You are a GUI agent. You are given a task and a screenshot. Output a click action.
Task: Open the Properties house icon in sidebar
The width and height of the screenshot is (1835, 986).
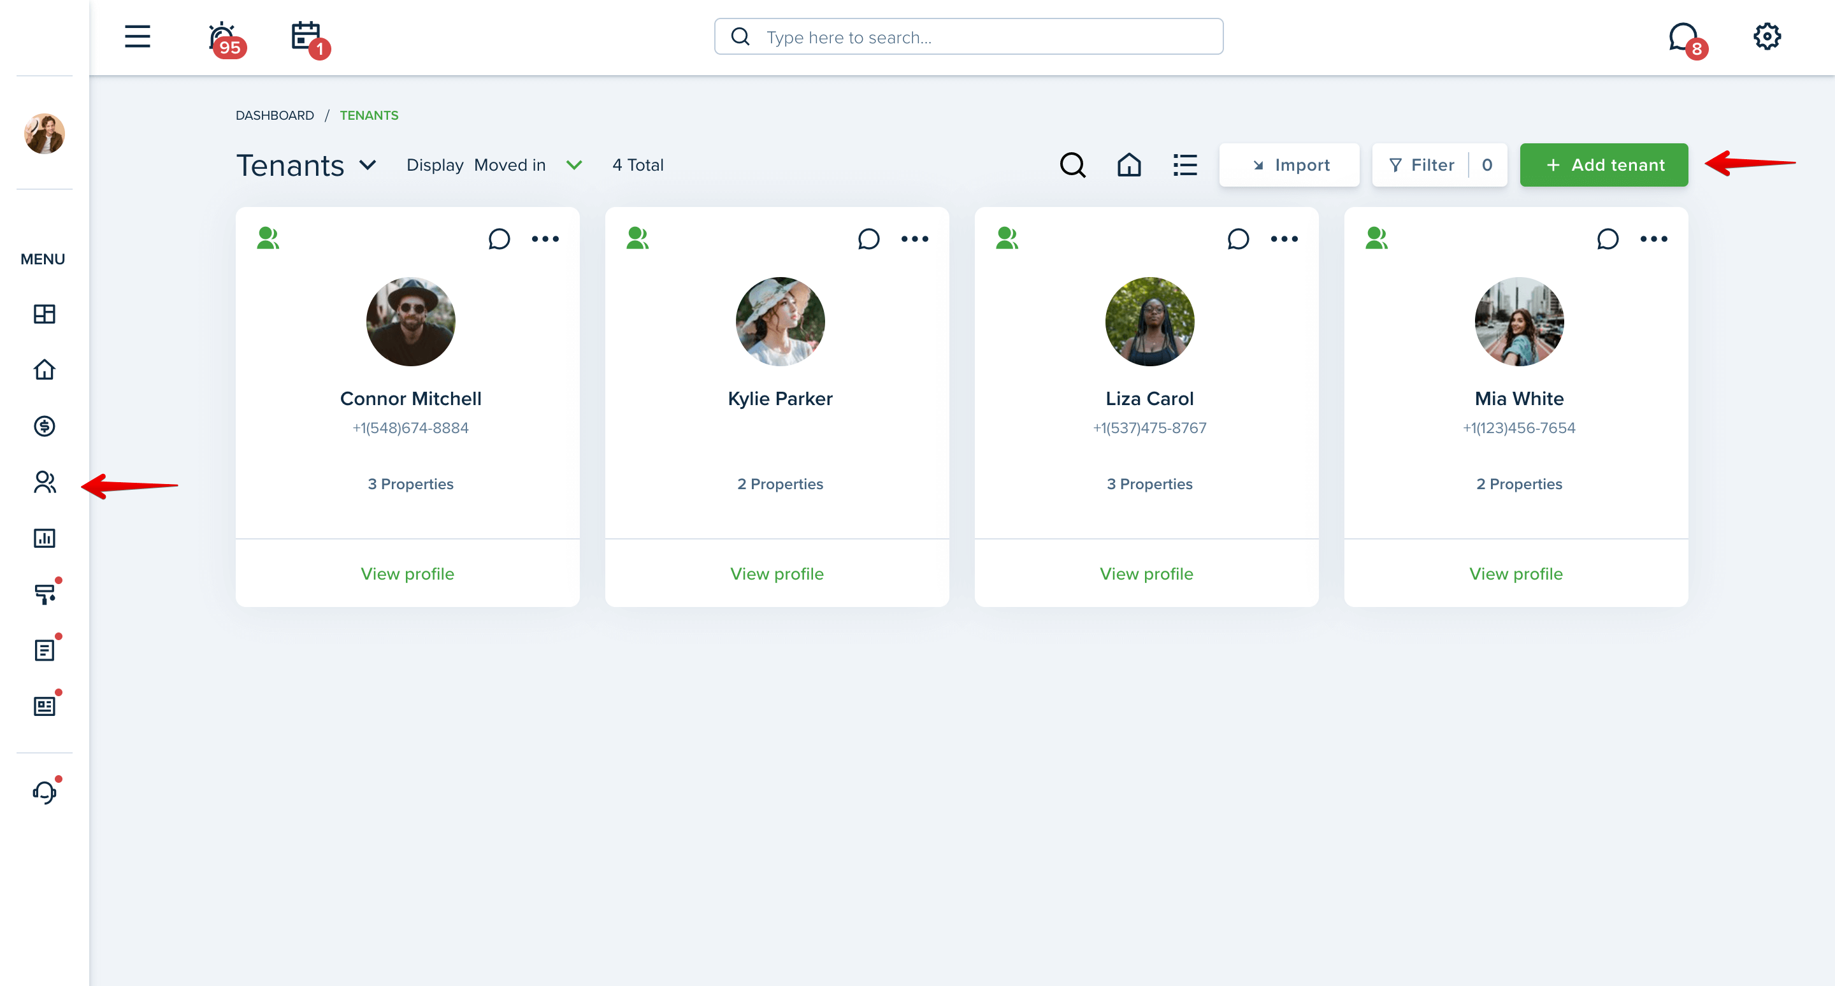click(44, 369)
